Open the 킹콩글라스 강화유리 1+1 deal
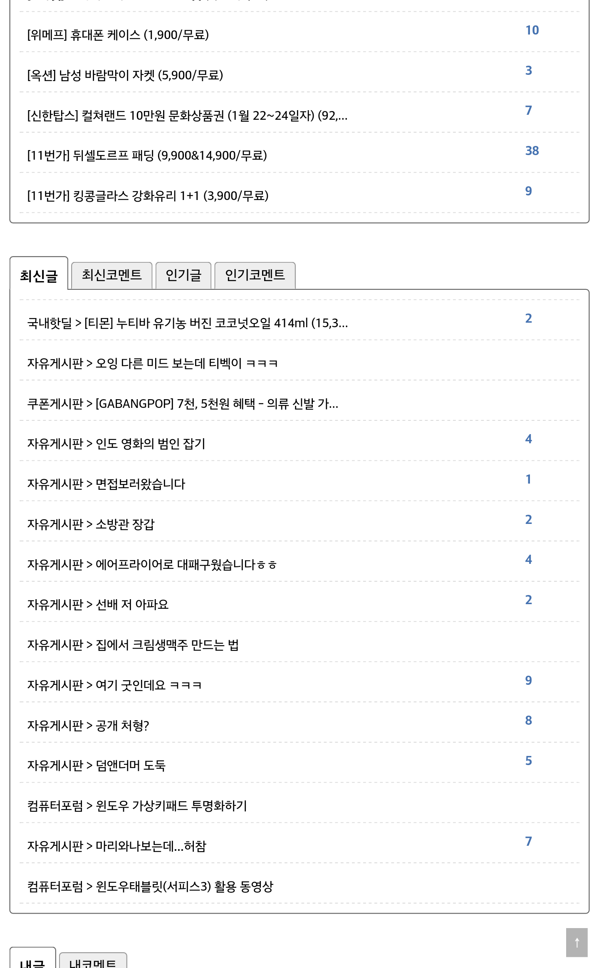The image size is (599, 968). (148, 196)
